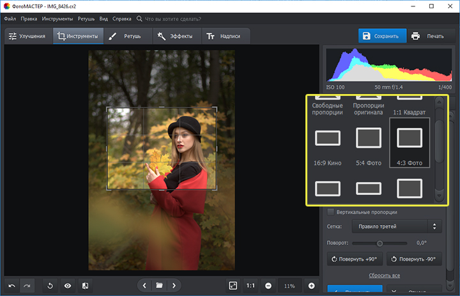
Task: Choose the 5:4 Фото crop preset
Action: (x=368, y=139)
